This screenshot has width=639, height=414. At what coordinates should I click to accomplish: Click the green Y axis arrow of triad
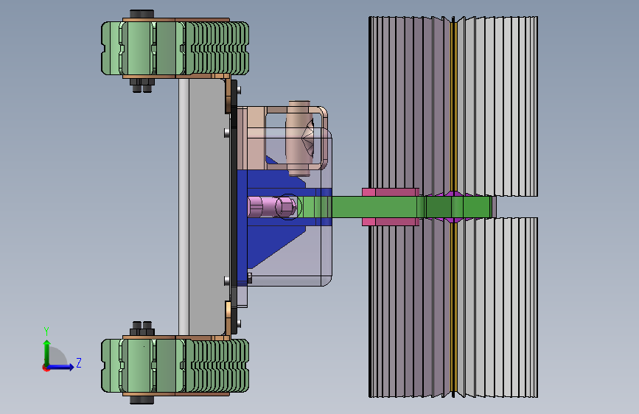point(46,352)
